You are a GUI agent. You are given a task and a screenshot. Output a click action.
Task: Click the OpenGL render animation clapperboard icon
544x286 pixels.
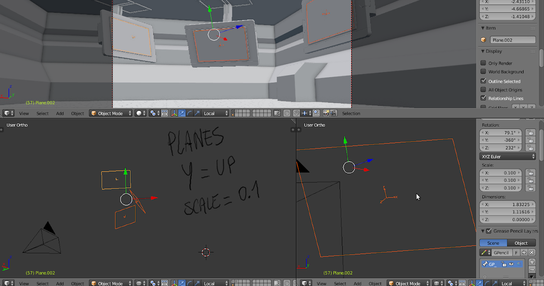(x=334, y=113)
